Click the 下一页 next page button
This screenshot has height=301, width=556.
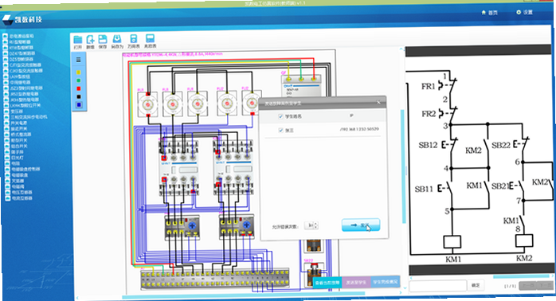pos(544,285)
